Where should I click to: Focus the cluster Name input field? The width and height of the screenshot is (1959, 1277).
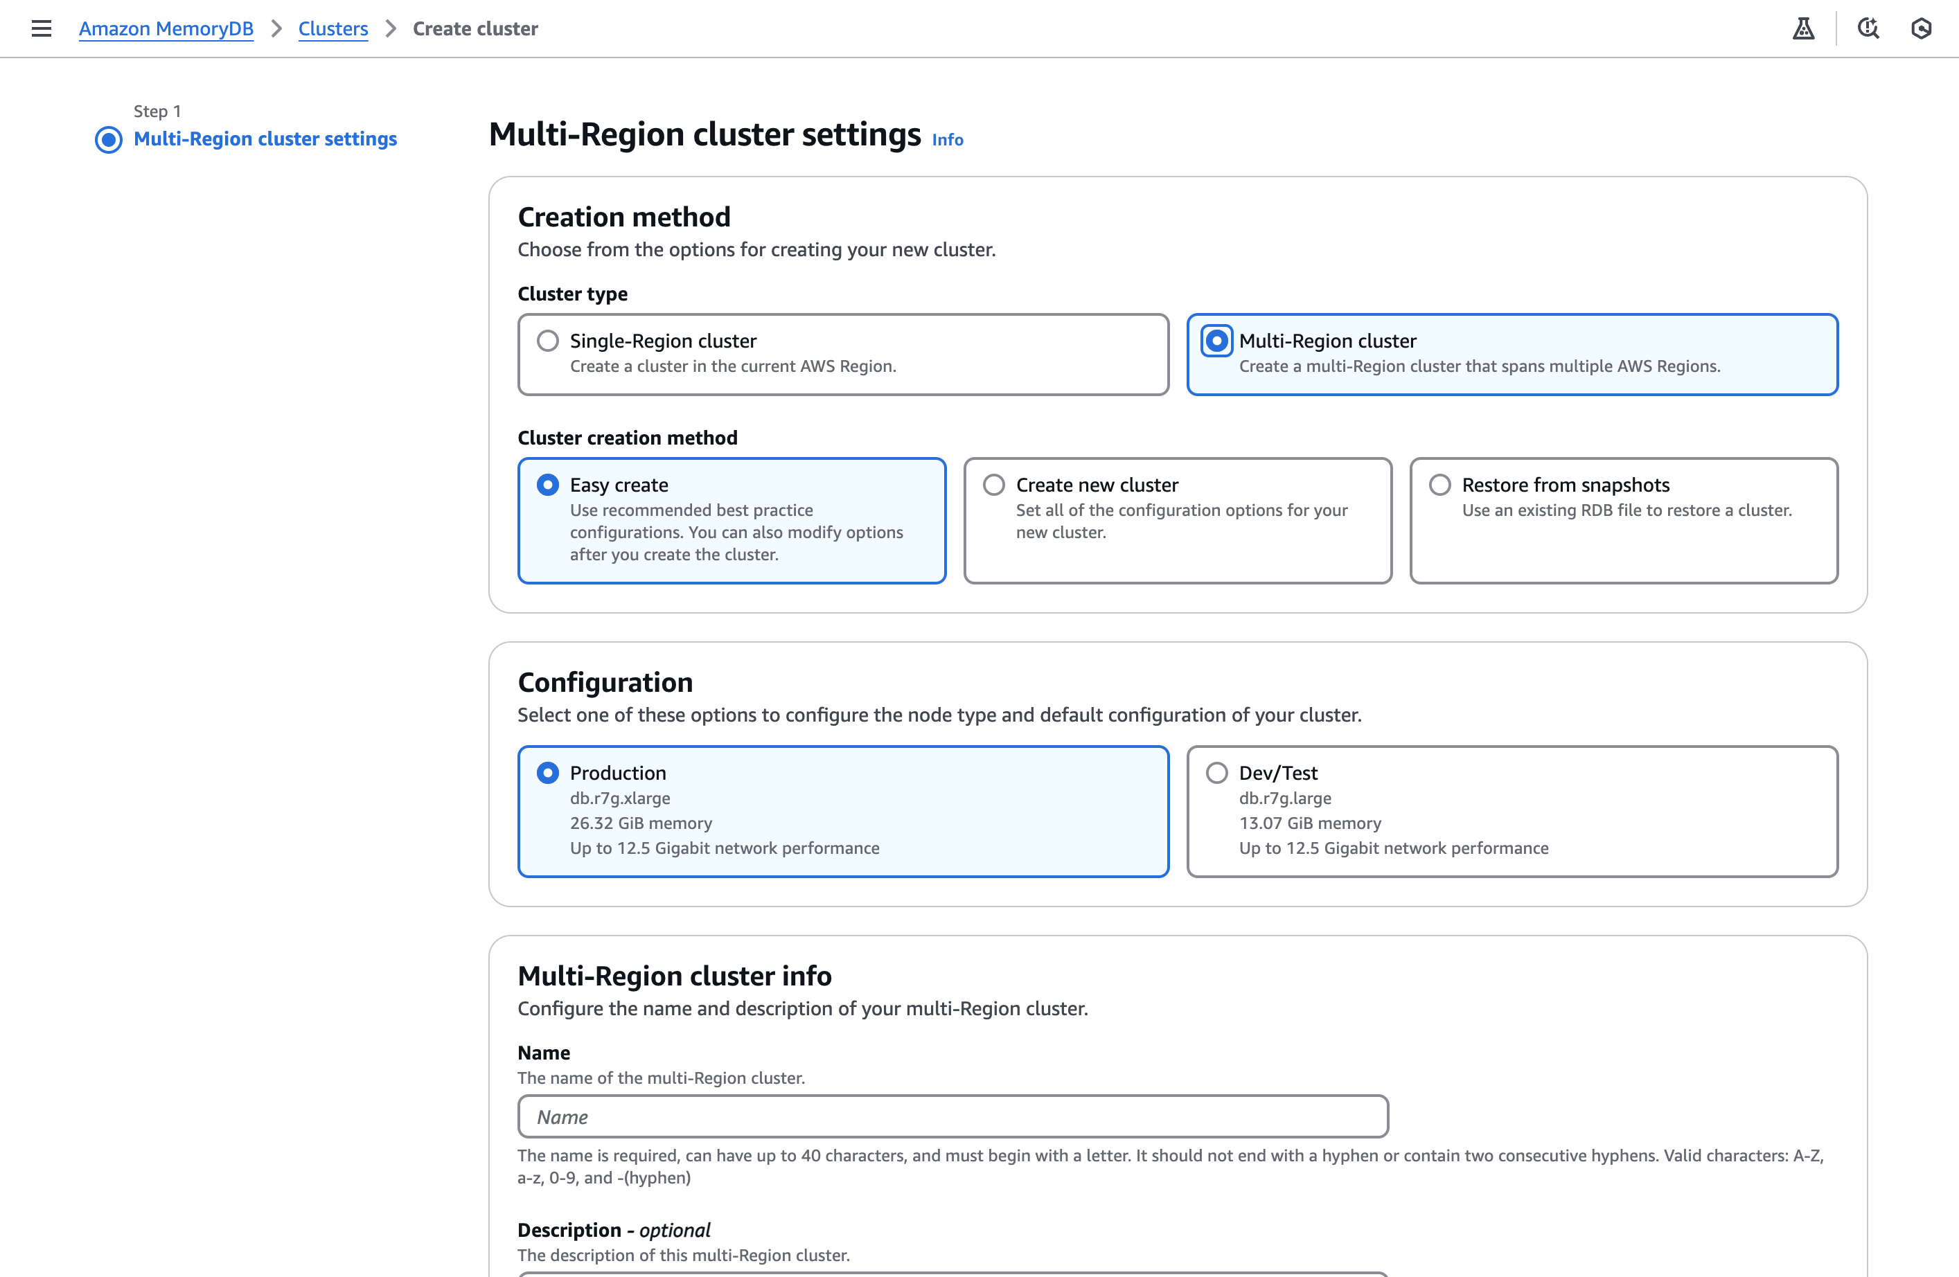pos(952,1116)
